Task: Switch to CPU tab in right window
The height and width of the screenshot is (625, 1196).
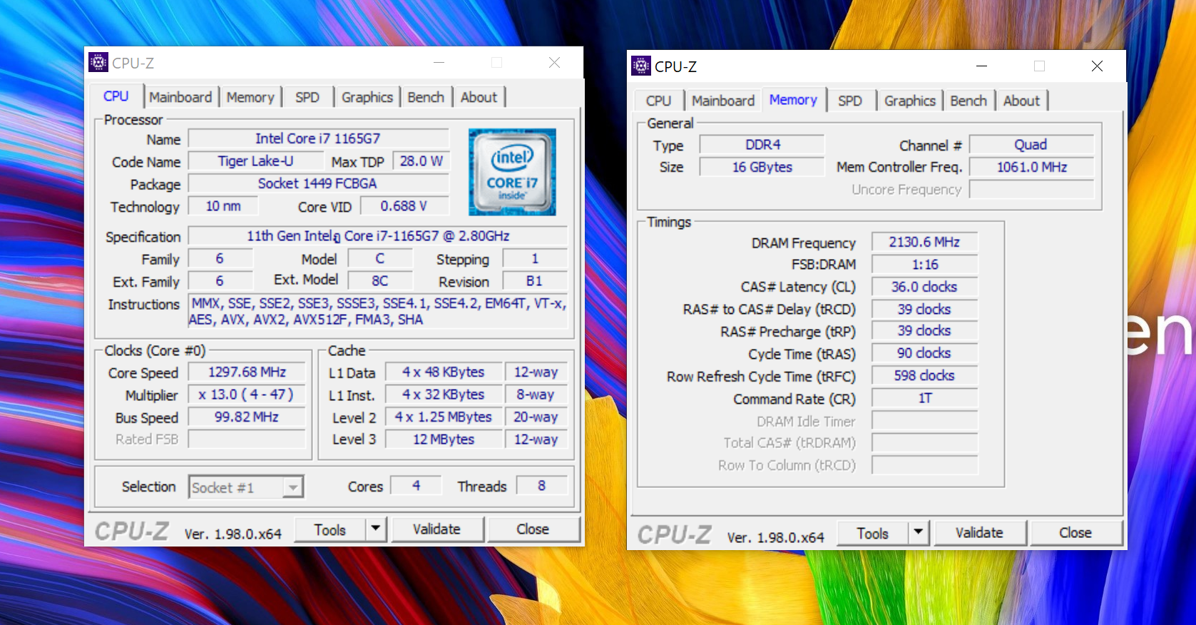Action: pyautogui.click(x=658, y=101)
